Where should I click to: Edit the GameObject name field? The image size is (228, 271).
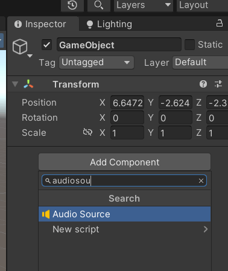tap(119, 45)
